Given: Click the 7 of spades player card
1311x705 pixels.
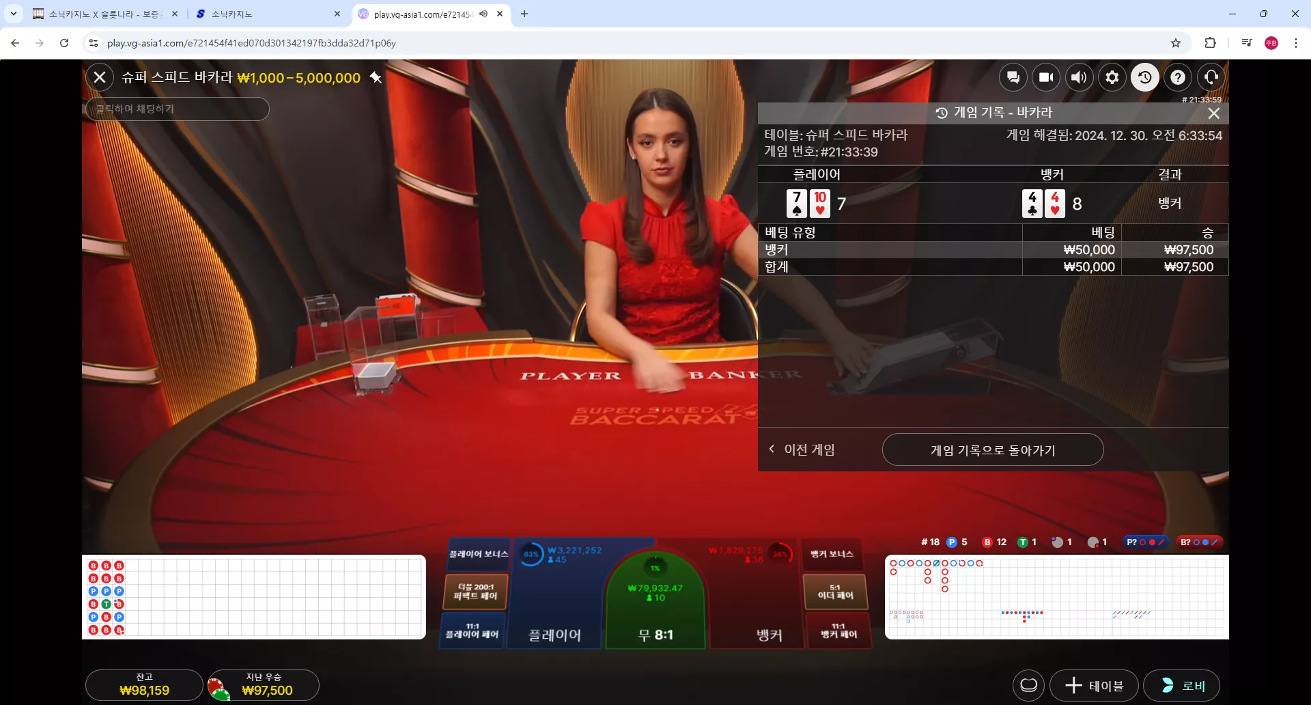Looking at the screenshot, I should click(x=797, y=204).
